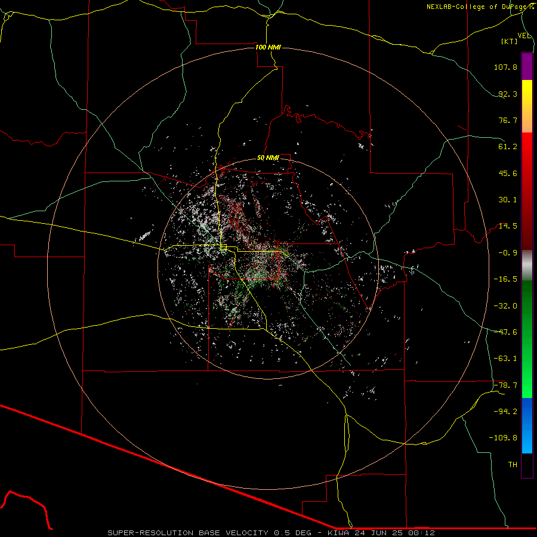Click the gray near-zero segment of the color bar
This screenshot has height=537, width=537.
[x=527, y=264]
